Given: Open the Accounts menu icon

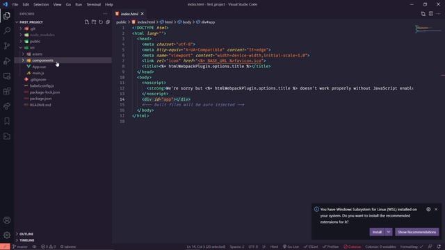Looking at the screenshot, I should pos(7,220).
